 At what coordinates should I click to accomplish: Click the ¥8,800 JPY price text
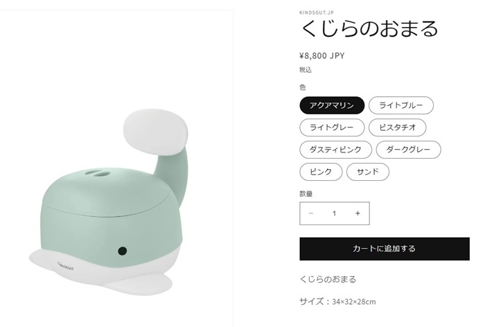[x=322, y=56]
